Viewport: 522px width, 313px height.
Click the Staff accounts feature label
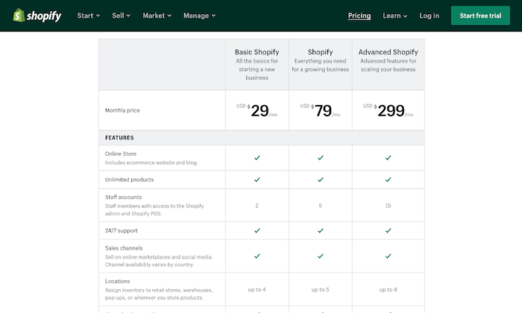(x=123, y=197)
